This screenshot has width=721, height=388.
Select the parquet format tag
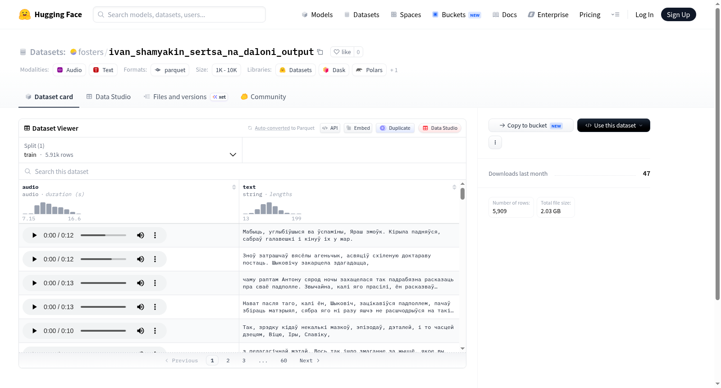click(x=170, y=70)
